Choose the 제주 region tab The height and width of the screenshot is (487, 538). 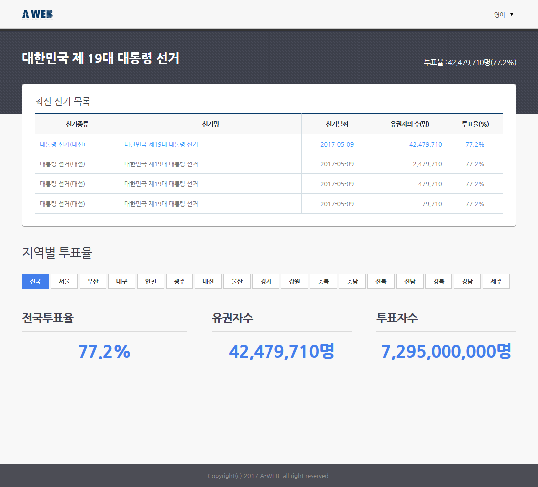(496, 281)
